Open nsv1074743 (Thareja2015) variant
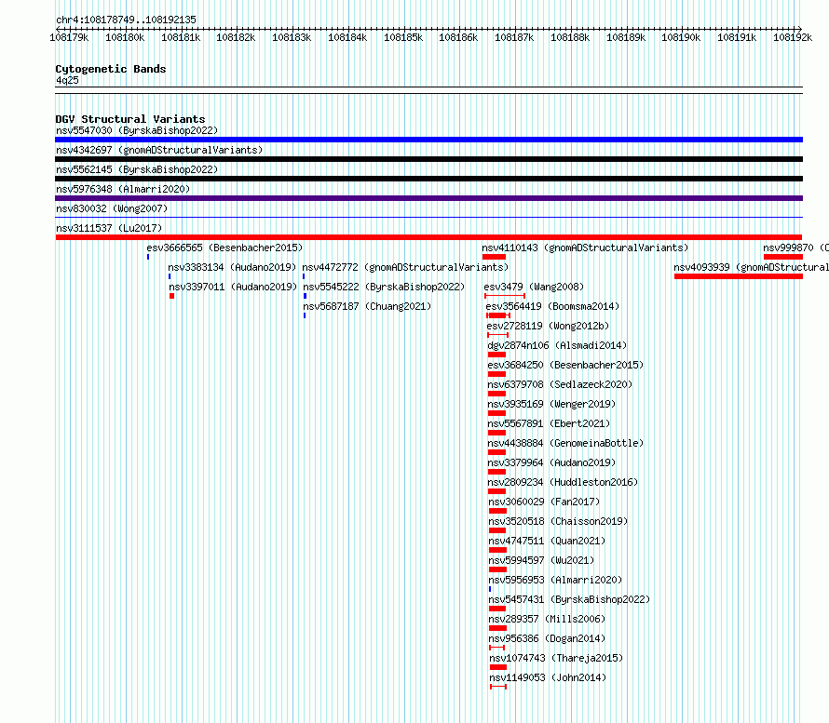The image size is (829, 723). pos(556,658)
